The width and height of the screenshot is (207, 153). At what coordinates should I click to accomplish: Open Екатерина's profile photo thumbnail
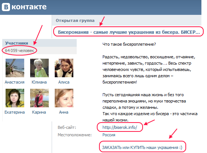pos(15,98)
